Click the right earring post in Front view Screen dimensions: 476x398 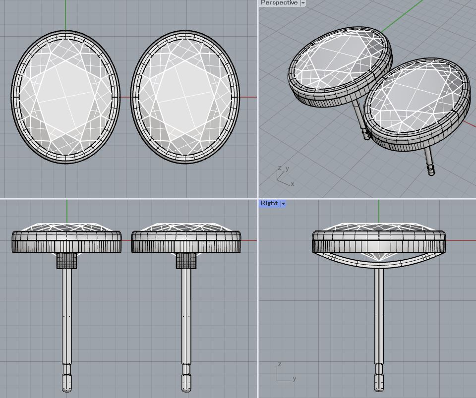(x=186, y=329)
